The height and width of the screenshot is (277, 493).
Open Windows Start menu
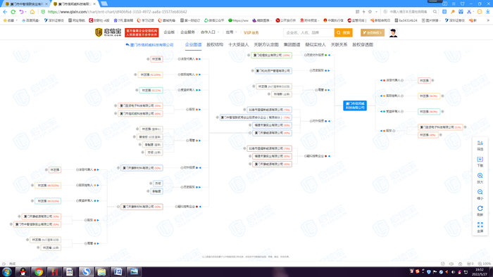pos(6,271)
